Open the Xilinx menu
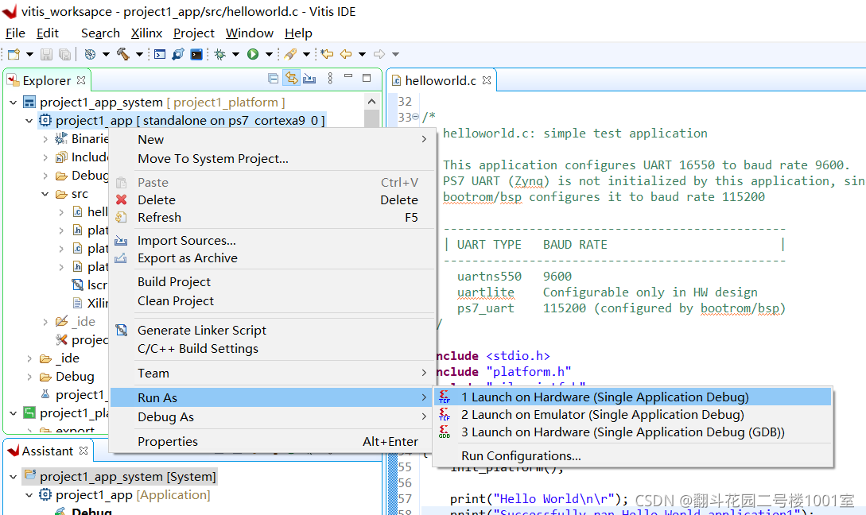The image size is (866, 515). pos(146,33)
